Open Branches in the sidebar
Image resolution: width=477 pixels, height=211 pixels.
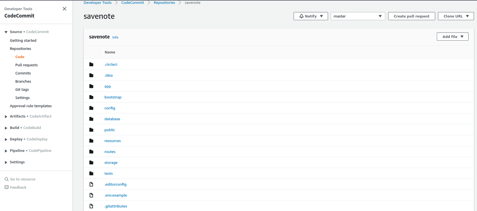23,81
